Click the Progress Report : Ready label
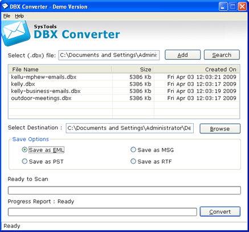Screen dimensions: 249x232 (x=41, y=201)
